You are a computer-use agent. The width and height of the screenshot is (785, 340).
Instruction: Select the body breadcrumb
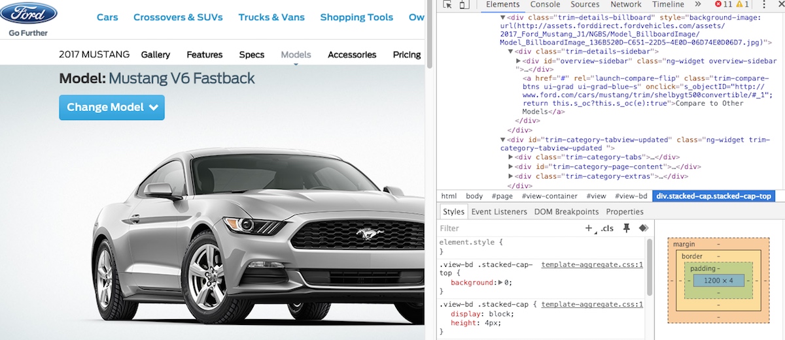click(474, 196)
